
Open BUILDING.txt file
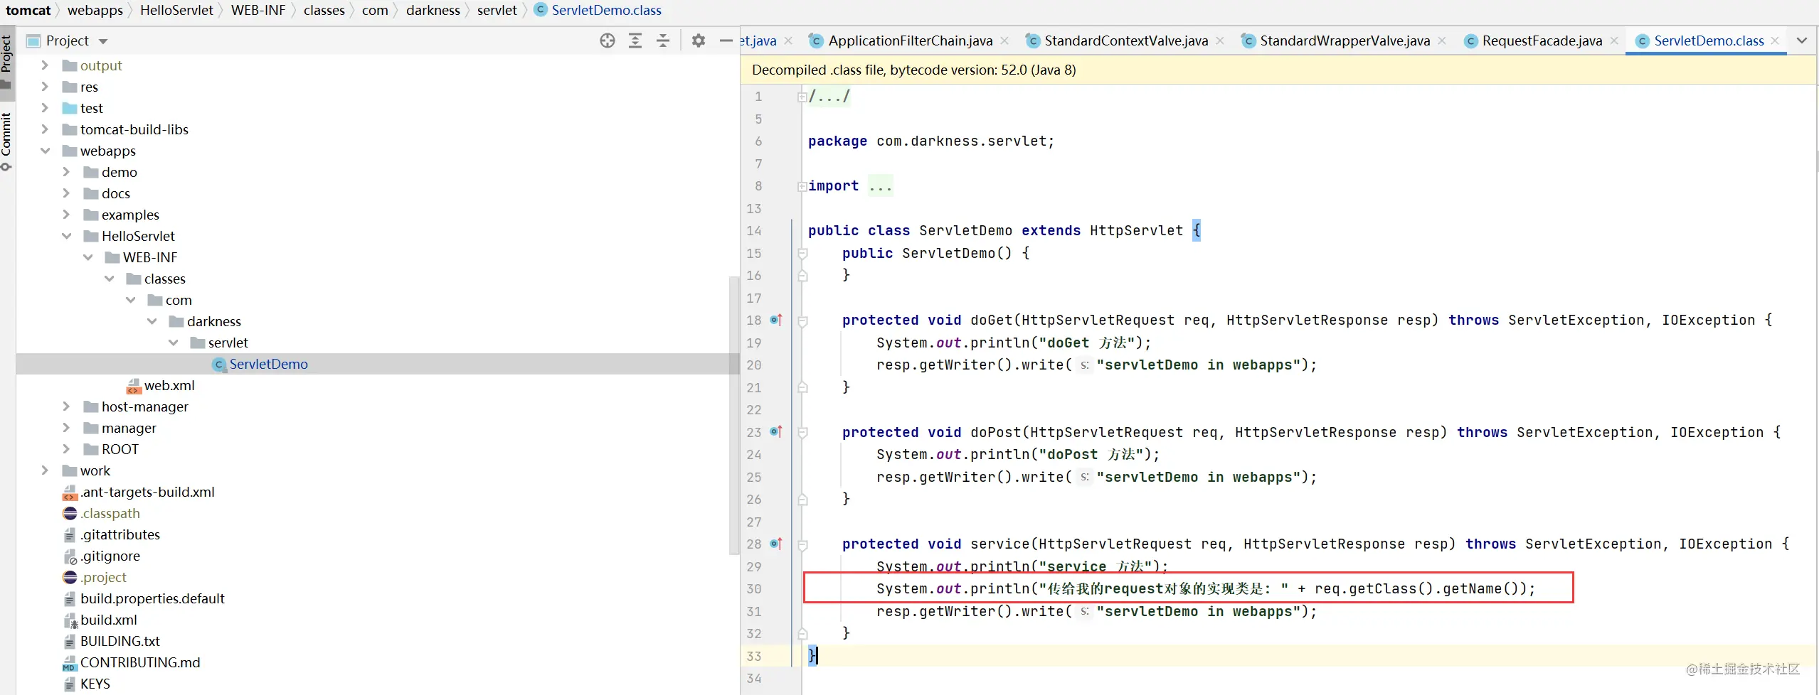pos(120,641)
